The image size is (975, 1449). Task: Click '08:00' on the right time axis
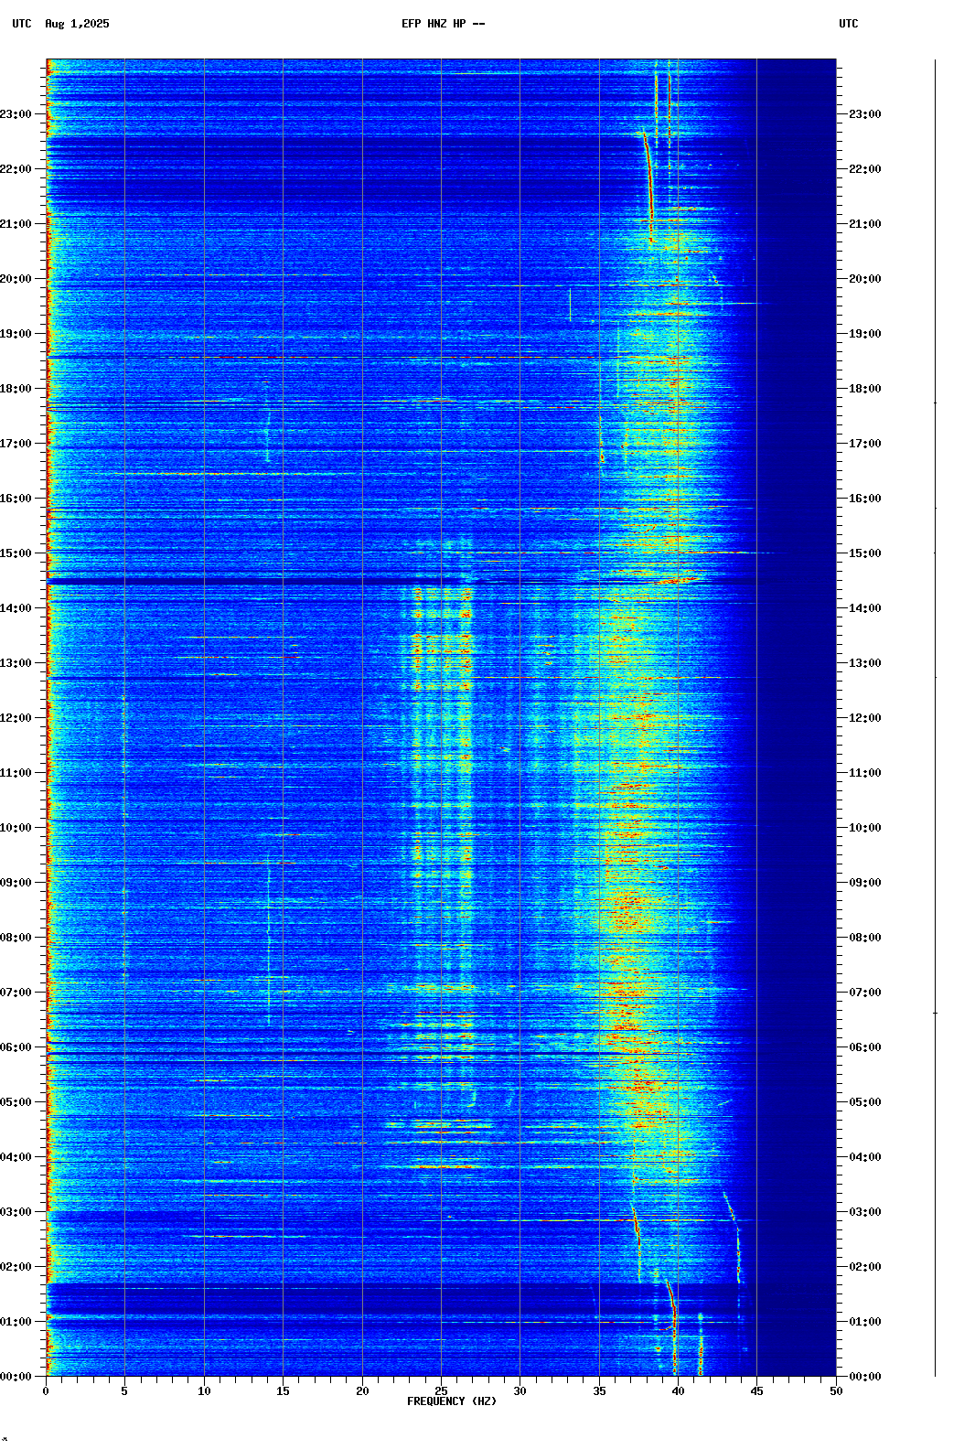865,938
